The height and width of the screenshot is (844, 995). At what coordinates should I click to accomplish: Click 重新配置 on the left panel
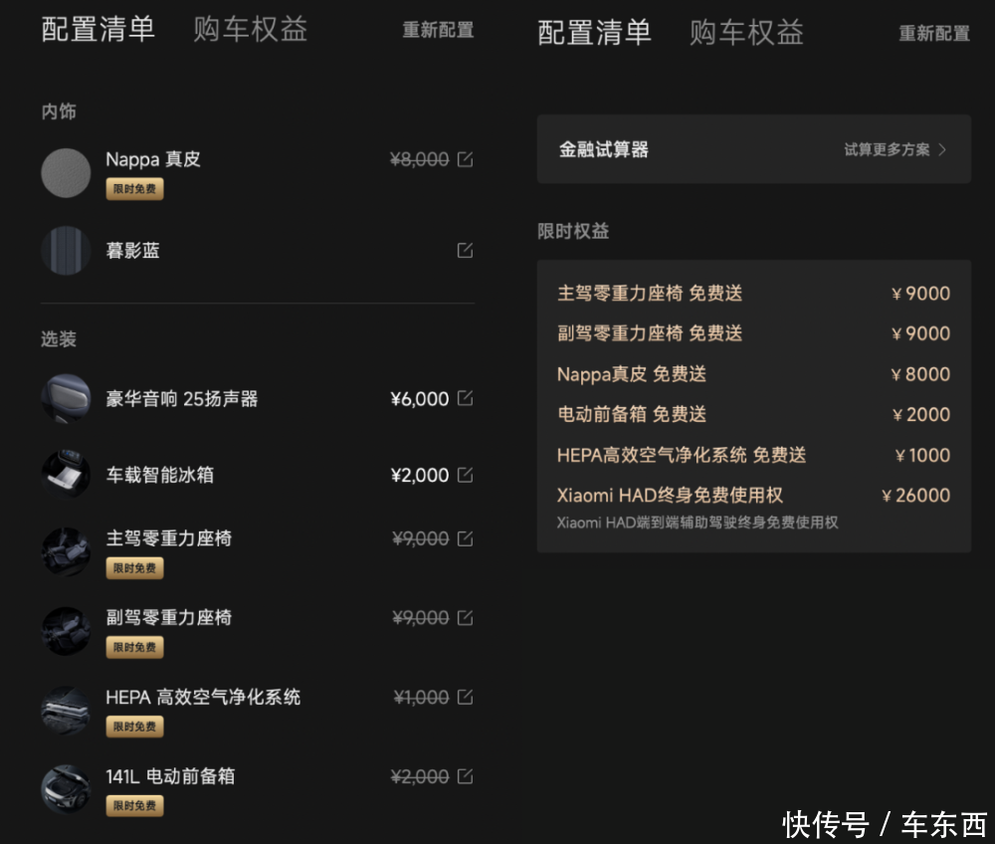pos(438,31)
